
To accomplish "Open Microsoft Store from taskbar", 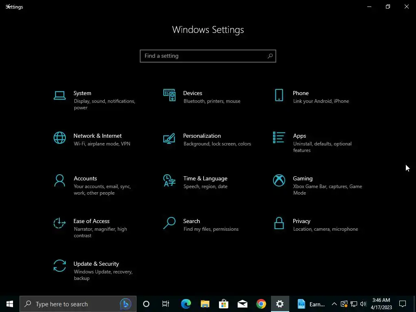I will point(224,304).
